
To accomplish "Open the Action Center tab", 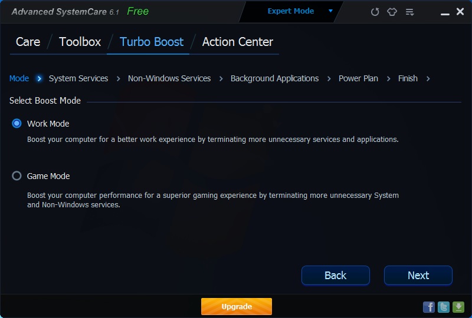I will pos(238,42).
